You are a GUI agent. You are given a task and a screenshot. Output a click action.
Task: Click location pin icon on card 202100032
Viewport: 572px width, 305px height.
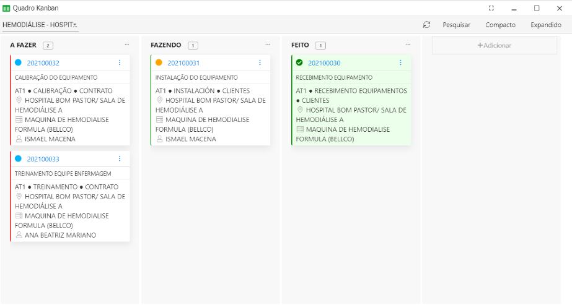point(19,100)
